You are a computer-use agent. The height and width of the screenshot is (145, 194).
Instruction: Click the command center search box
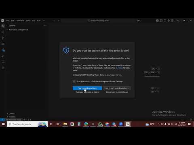pos(98,21)
